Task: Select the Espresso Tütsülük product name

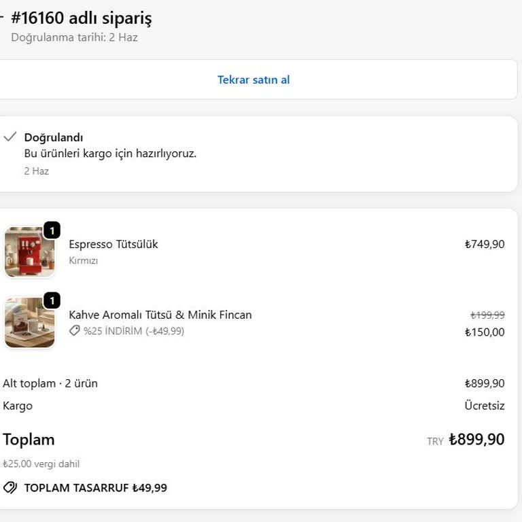Action: pyautogui.click(x=114, y=245)
